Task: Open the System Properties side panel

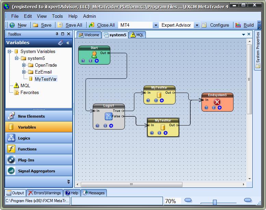Action: (x=258, y=50)
